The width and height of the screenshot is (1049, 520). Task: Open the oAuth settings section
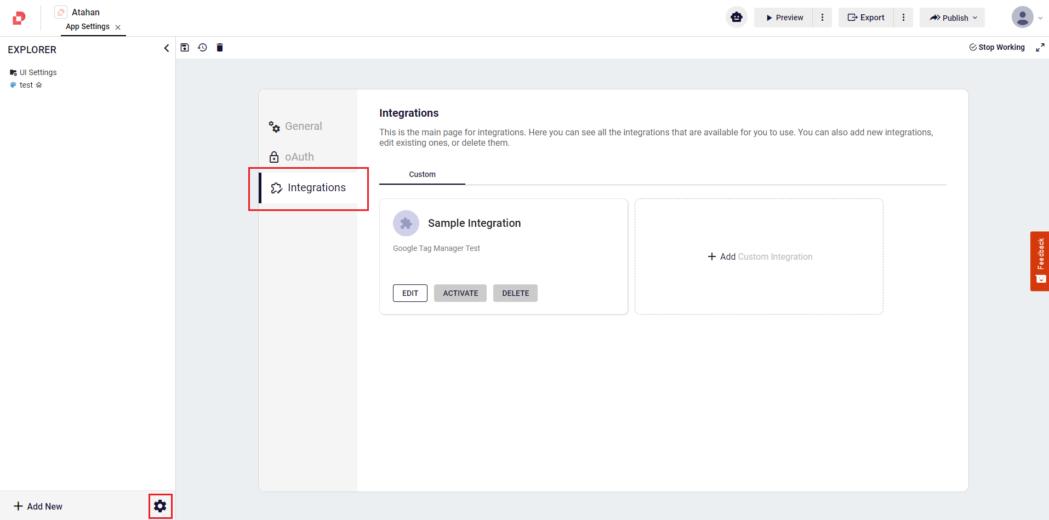tap(299, 157)
